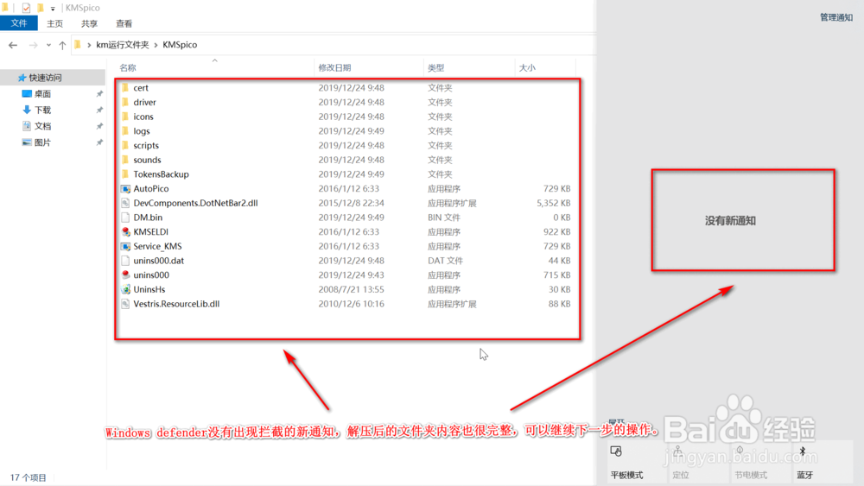Select the Vestris.ResourceLib.dll file name
The image size is (864, 486).
coord(176,304)
